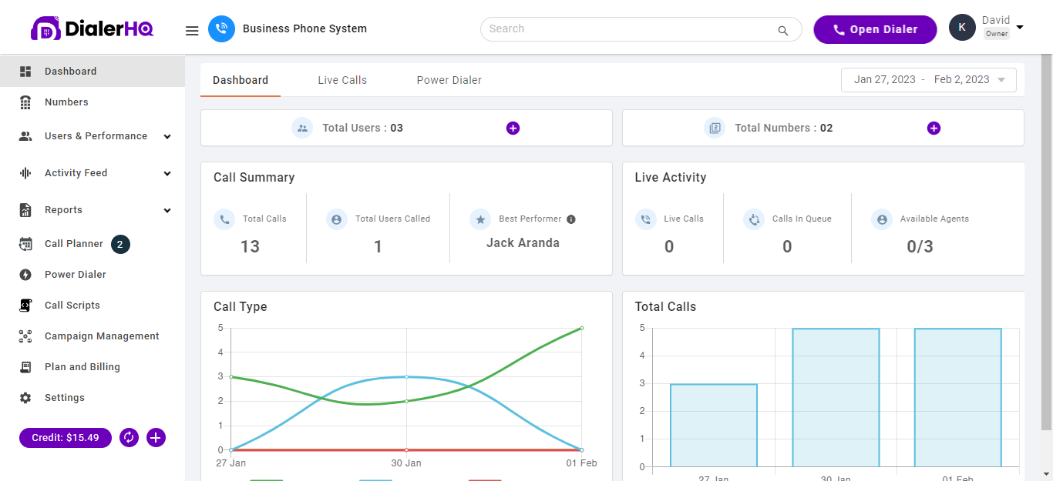The height and width of the screenshot is (481, 1053).
Task: Open the date range picker dropdown
Action: (x=928, y=79)
